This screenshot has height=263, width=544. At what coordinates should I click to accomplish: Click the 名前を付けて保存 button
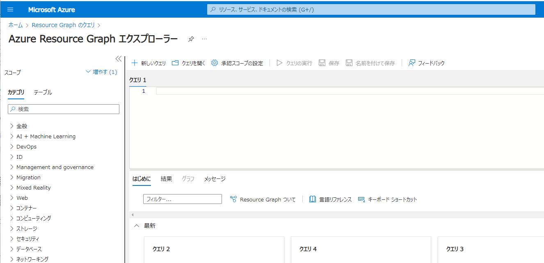pyautogui.click(x=370, y=63)
